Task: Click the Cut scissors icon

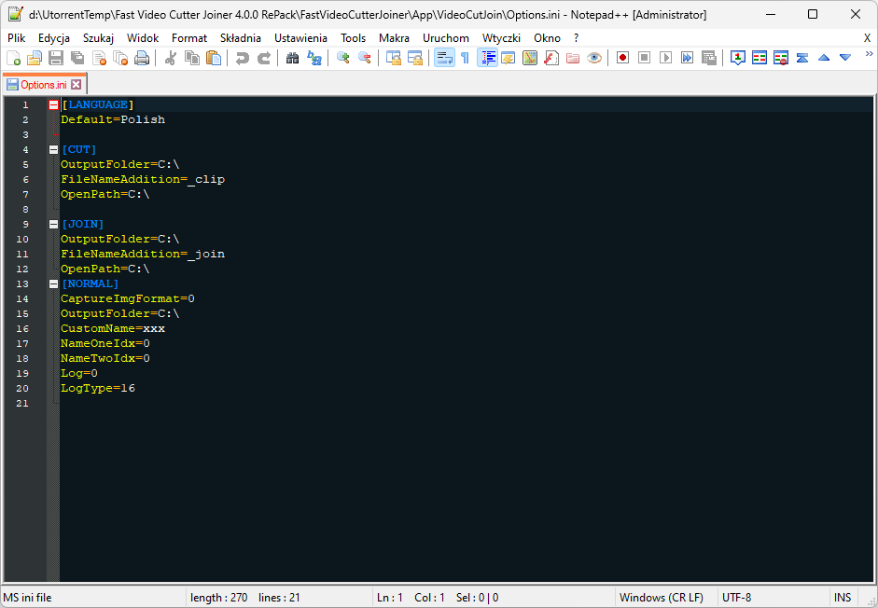Action: [x=171, y=58]
